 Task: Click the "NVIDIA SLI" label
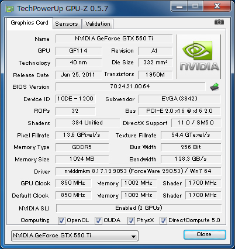(34, 209)
